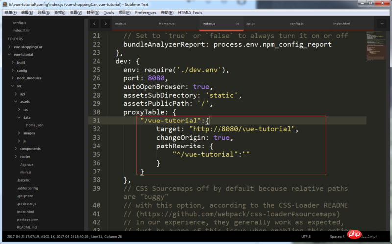
Task: Click the changeOrigin true value
Action: 221,138
